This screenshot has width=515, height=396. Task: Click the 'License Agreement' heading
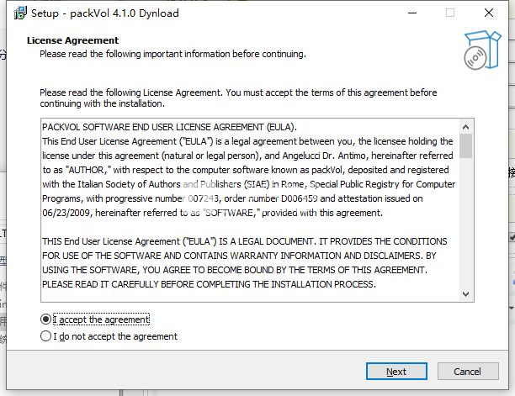72,40
